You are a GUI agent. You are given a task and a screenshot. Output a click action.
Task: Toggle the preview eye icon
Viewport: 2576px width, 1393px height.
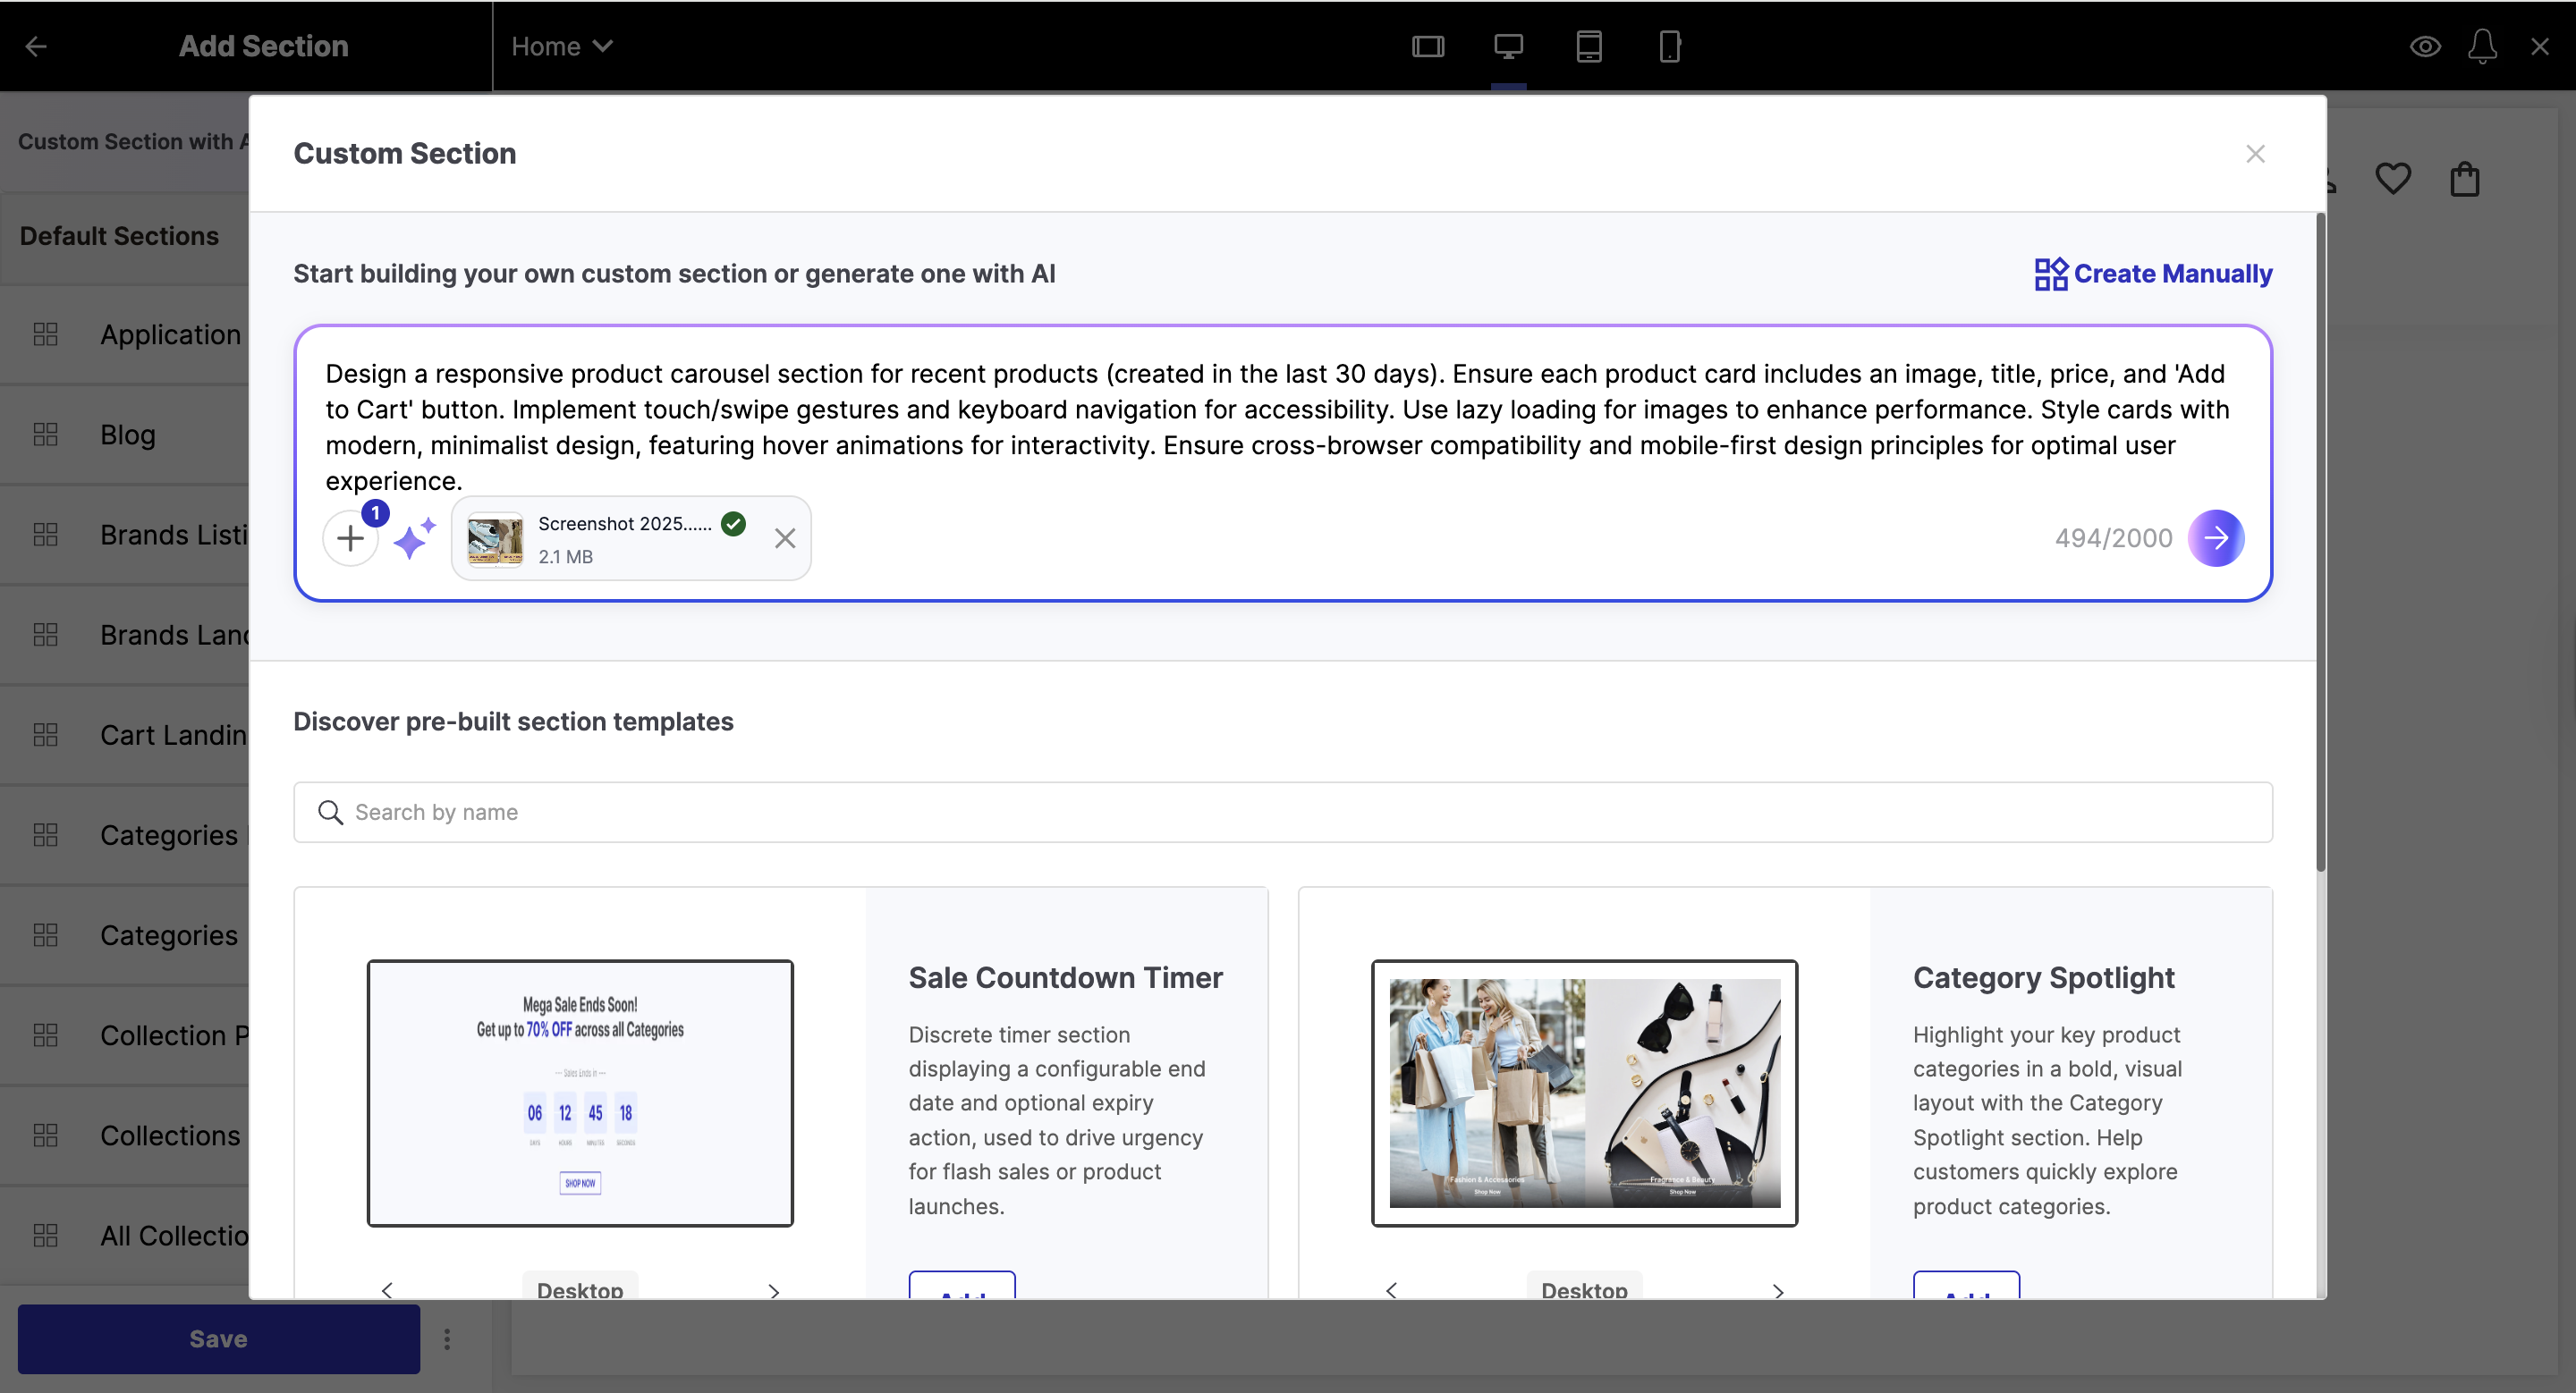tap(2425, 46)
